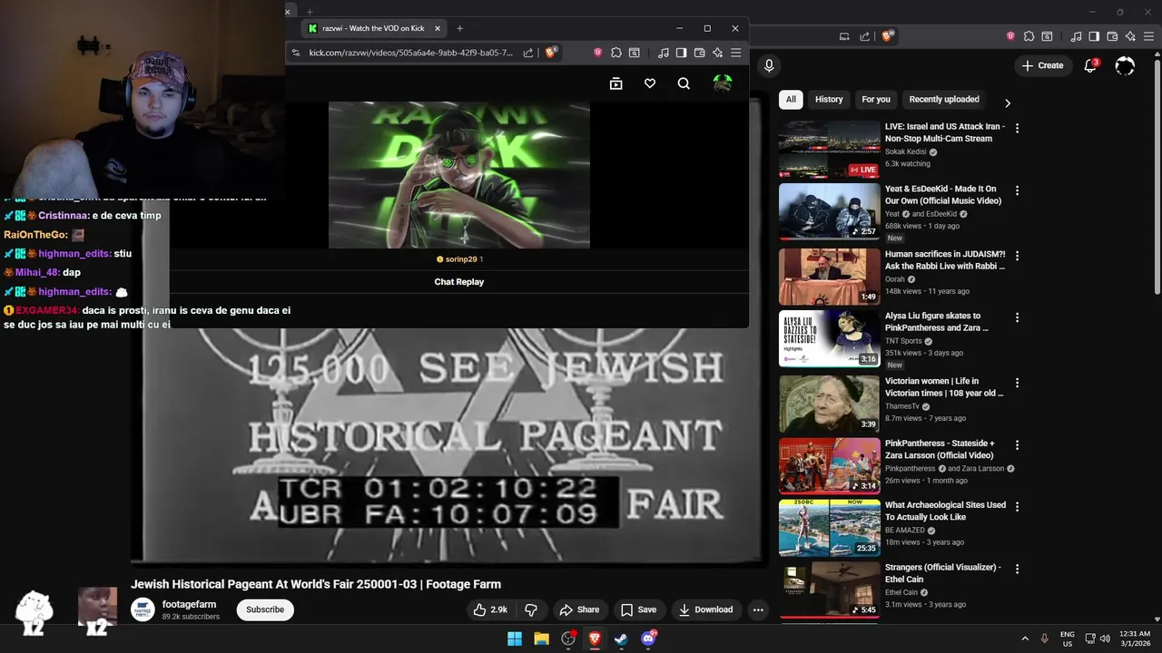Open options for Israel and US Attack Iran video
The height and width of the screenshot is (653, 1162).
pos(1017,129)
